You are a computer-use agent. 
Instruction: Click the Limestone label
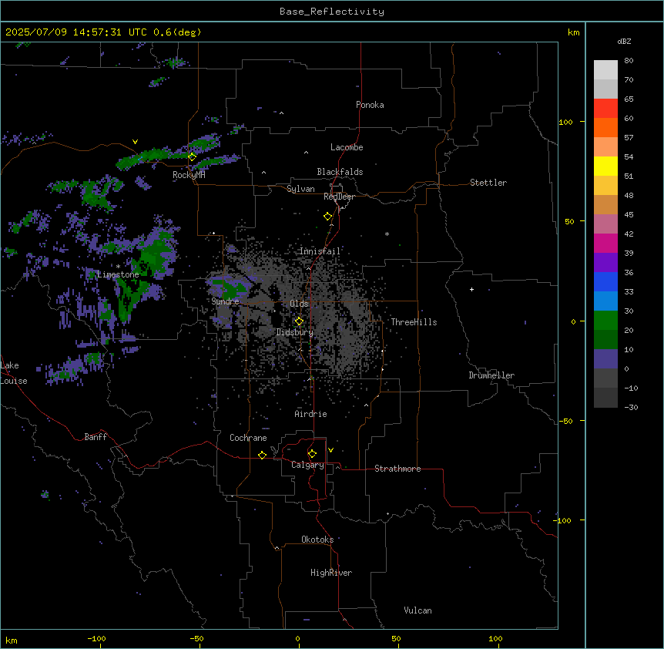pos(118,274)
